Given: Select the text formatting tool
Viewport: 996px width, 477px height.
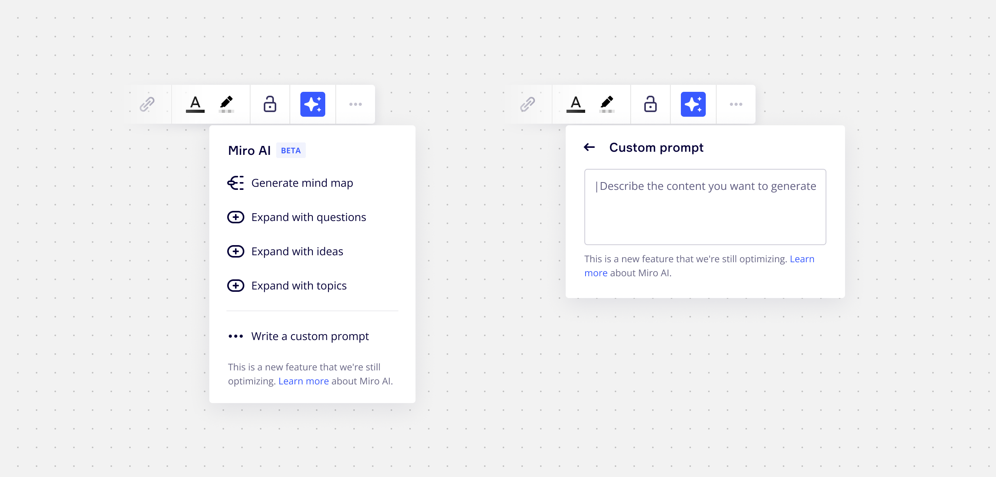Looking at the screenshot, I should [x=196, y=103].
